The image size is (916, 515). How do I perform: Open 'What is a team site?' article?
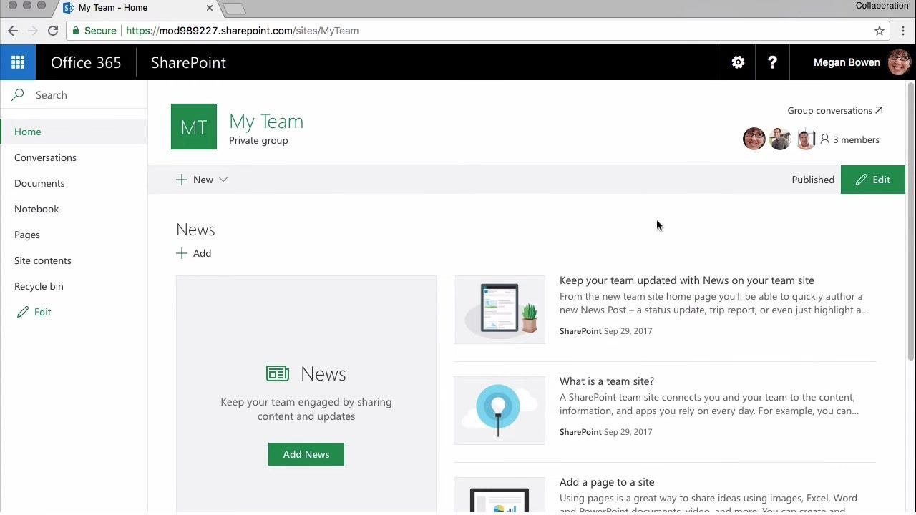click(607, 381)
